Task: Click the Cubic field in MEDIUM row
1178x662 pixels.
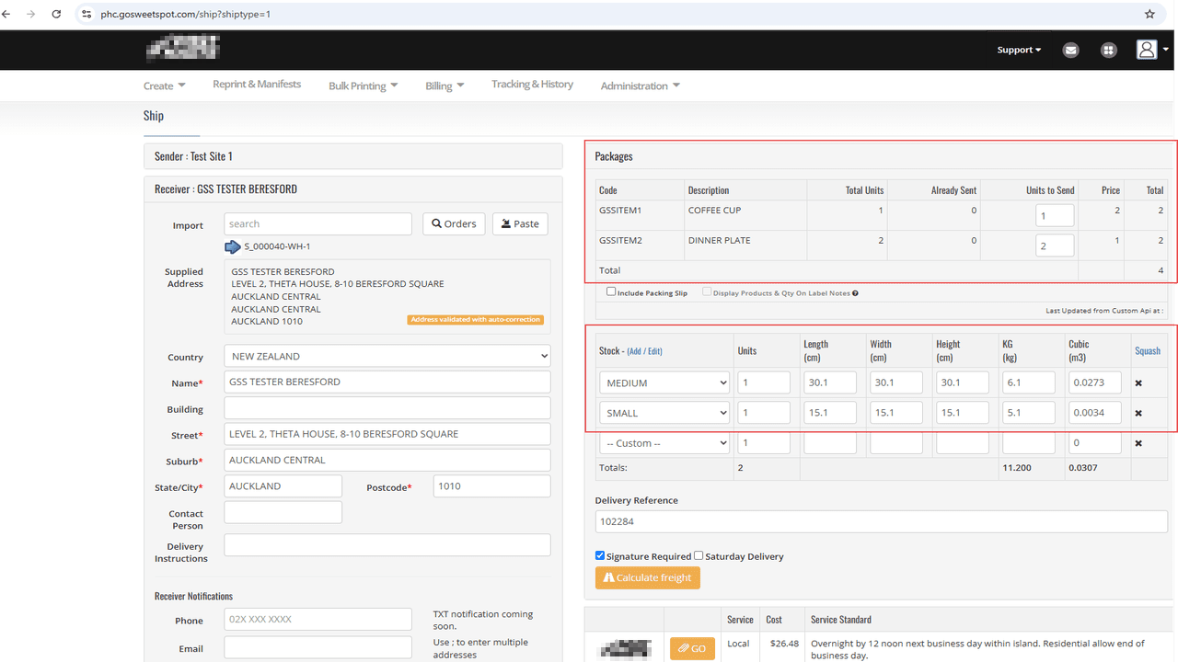Action: click(1095, 382)
